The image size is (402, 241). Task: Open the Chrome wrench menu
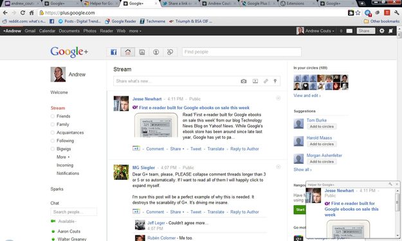click(x=397, y=13)
